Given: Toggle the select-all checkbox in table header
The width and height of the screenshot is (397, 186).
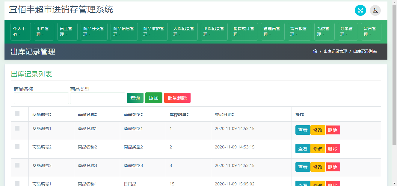Looking at the screenshot, I should point(17,113).
